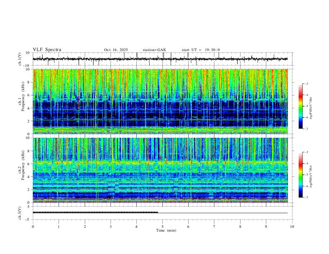This screenshot has height=254, width=329.
Task: Click the '-10' tick on ch.1(V) axis
Action: pyautogui.click(x=27, y=66)
